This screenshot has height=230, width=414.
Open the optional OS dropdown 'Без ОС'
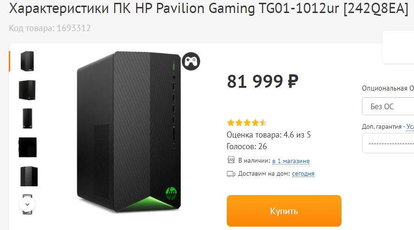tap(388, 106)
